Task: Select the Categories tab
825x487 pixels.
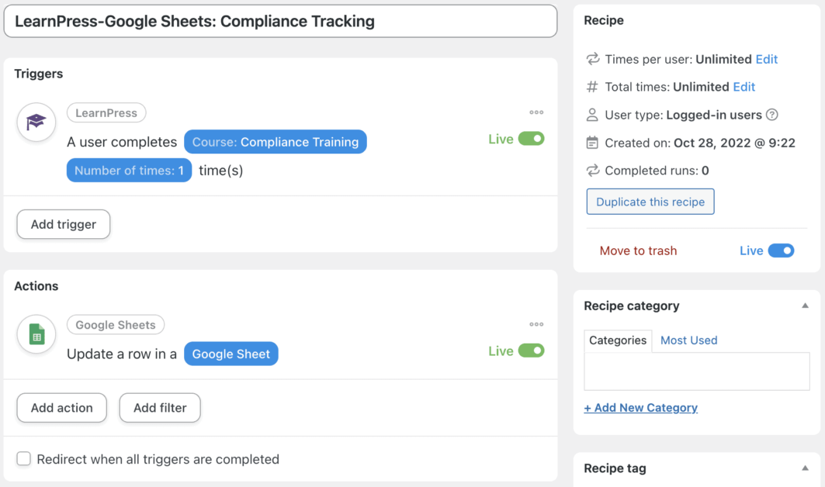Action: pos(618,340)
